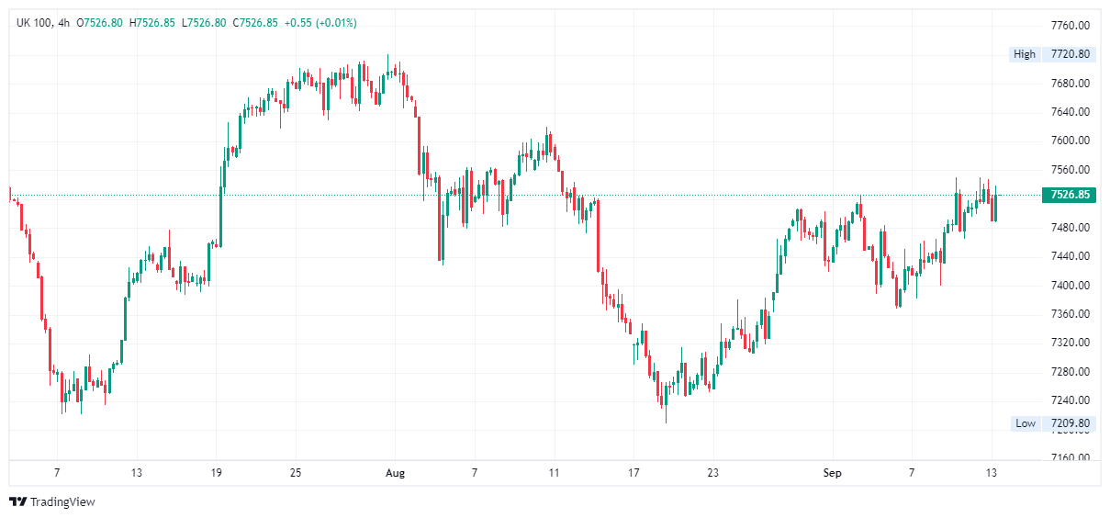This screenshot has width=1110, height=518.
Task: Click the TradingView logo icon
Action: tap(18, 501)
